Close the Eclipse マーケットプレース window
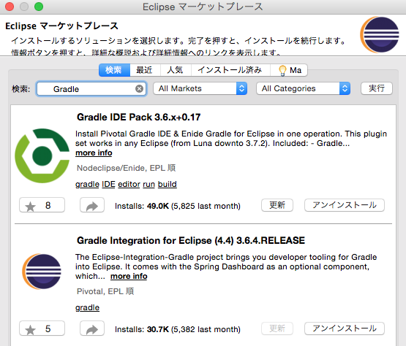The height and width of the screenshot is (346, 406). [x=10, y=7]
